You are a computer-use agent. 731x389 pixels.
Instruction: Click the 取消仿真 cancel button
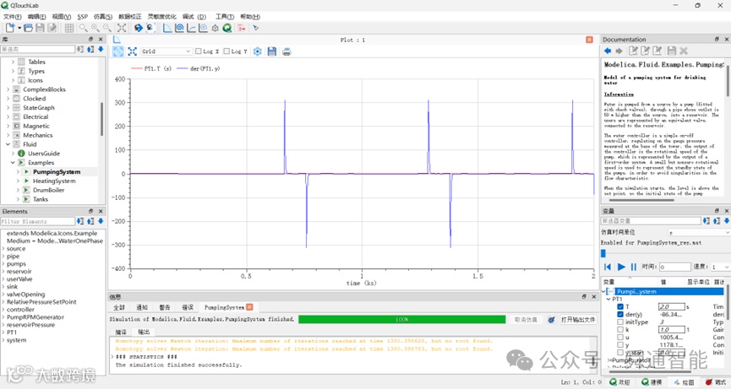coord(526,320)
